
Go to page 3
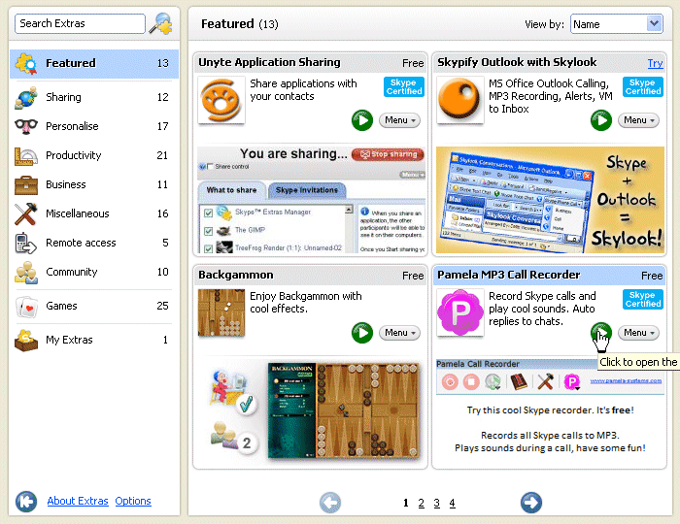click(437, 504)
